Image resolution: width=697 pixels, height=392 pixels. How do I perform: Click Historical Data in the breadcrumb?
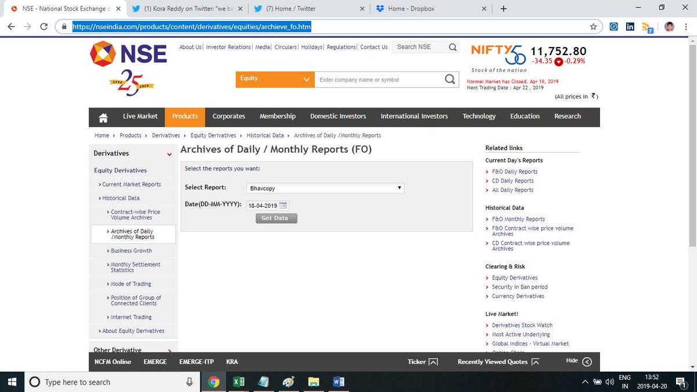(265, 135)
